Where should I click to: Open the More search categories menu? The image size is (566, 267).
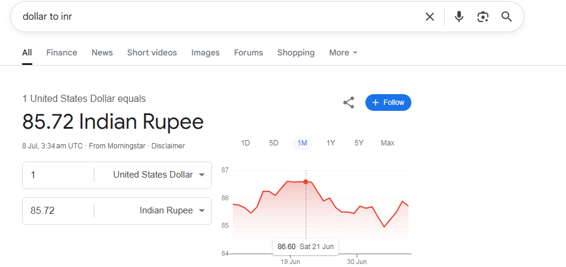click(x=343, y=52)
